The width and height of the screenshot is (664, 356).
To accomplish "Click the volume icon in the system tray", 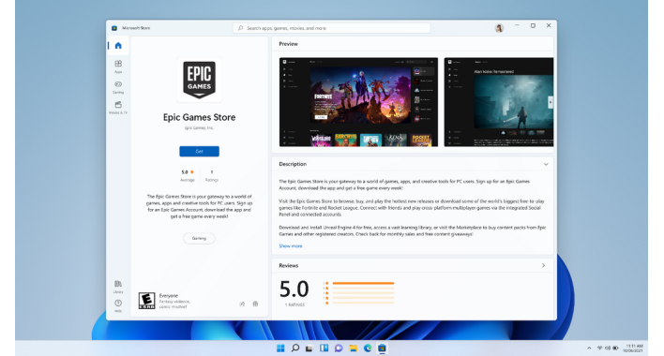I will [x=607, y=348].
